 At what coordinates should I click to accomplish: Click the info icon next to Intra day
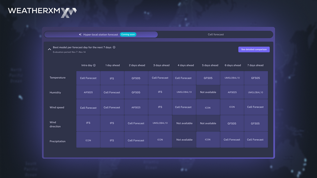(x=95, y=65)
